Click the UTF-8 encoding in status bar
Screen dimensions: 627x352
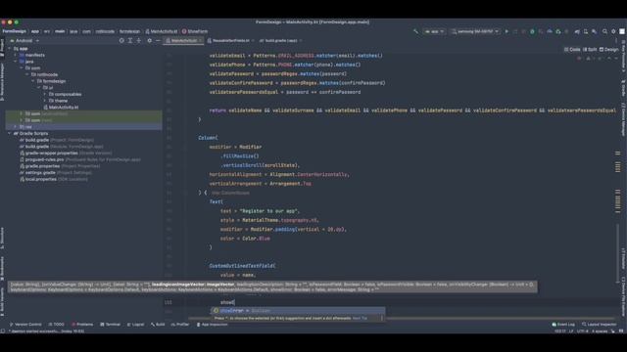pos(583,330)
